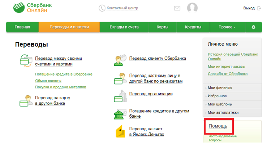Image resolution: width=267 pixels, height=149 pixels.
Task: Click the icon for transfer to another bank's card
Action: tap(26, 101)
